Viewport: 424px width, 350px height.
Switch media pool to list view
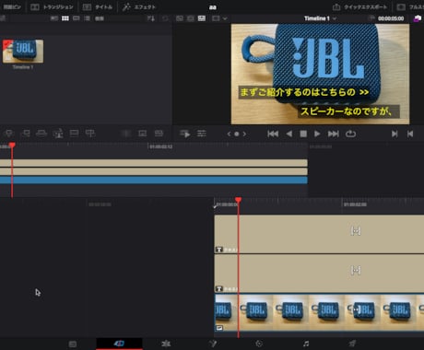88,18
